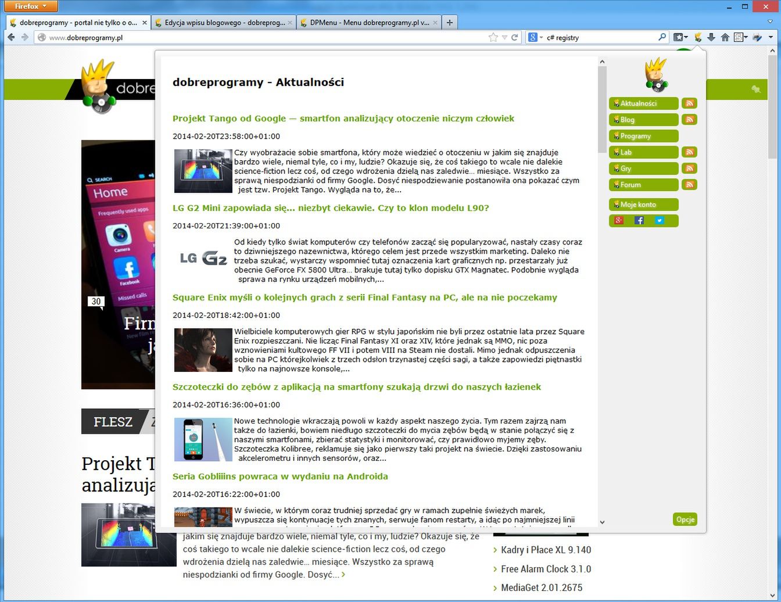This screenshot has width=781, height=602.
Task: Open the Square Enix Final Fantasy article
Action: (365, 298)
